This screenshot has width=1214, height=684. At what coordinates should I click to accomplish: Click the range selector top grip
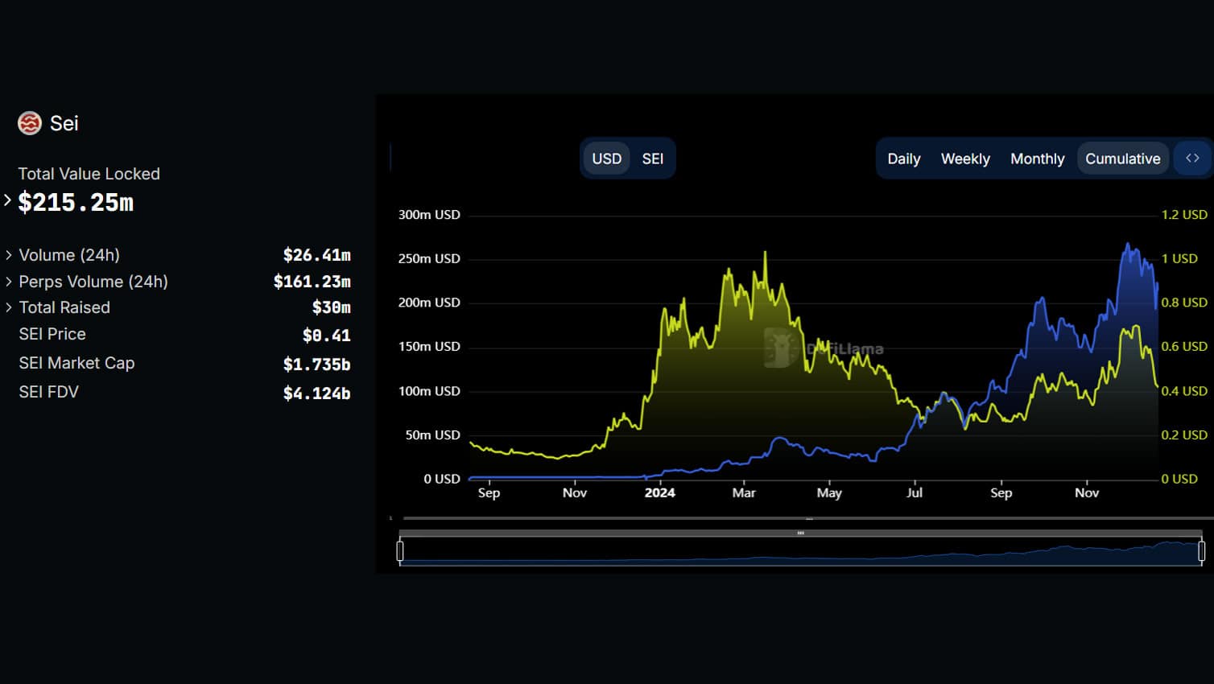pyautogui.click(x=800, y=533)
